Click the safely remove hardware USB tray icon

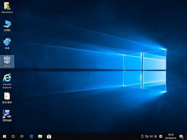pos(142,136)
